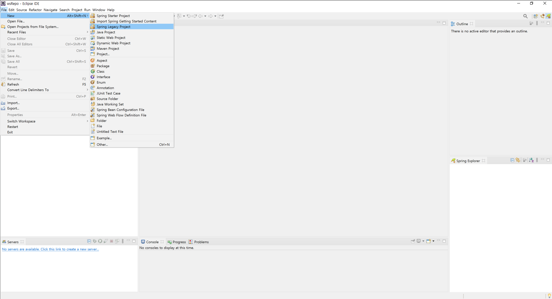Open Spring Explorer view menu dots

(537, 160)
